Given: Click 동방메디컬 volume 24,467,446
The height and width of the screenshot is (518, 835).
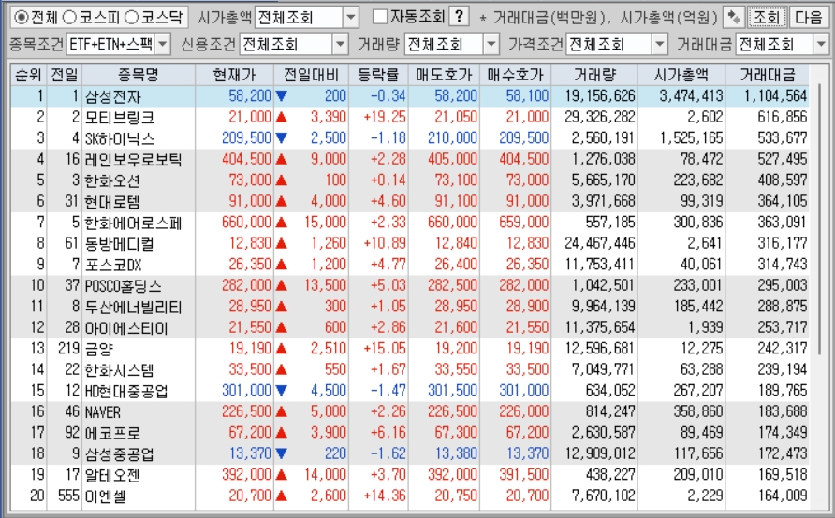Looking at the screenshot, I should click(x=600, y=243).
